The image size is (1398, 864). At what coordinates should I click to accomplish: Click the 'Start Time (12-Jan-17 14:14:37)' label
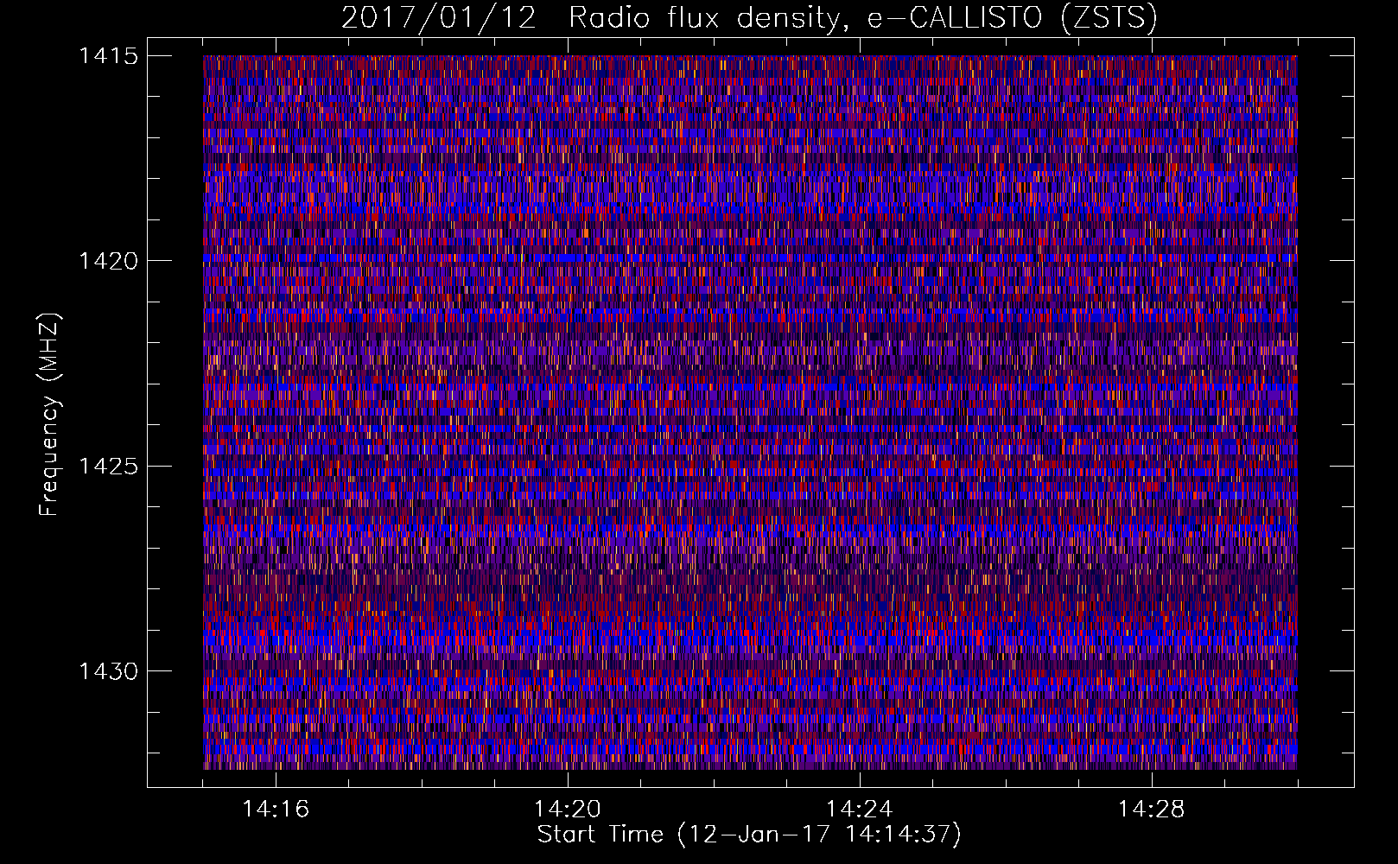[749, 835]
